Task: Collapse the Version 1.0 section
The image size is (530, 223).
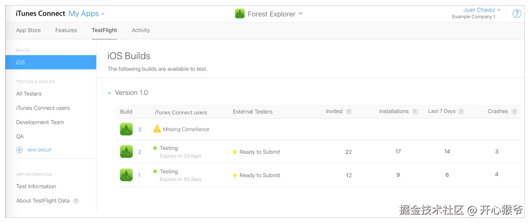Action: 110,93
